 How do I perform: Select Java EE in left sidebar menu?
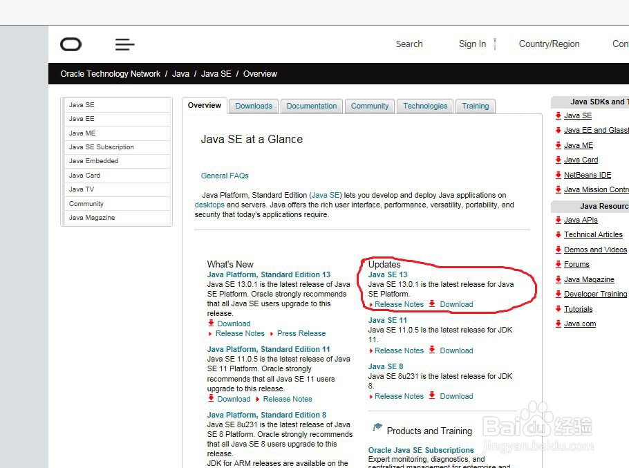117,119
